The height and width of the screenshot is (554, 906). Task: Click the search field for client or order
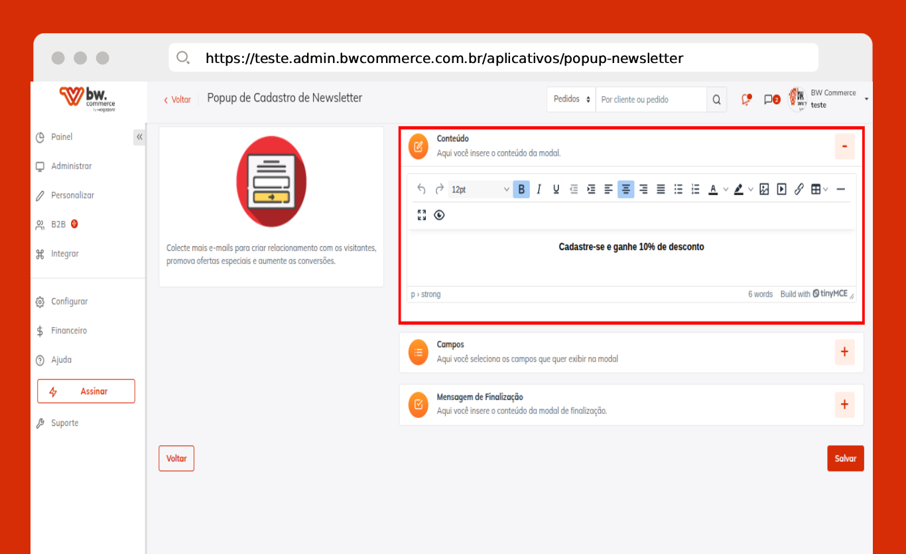click(651, 100)
